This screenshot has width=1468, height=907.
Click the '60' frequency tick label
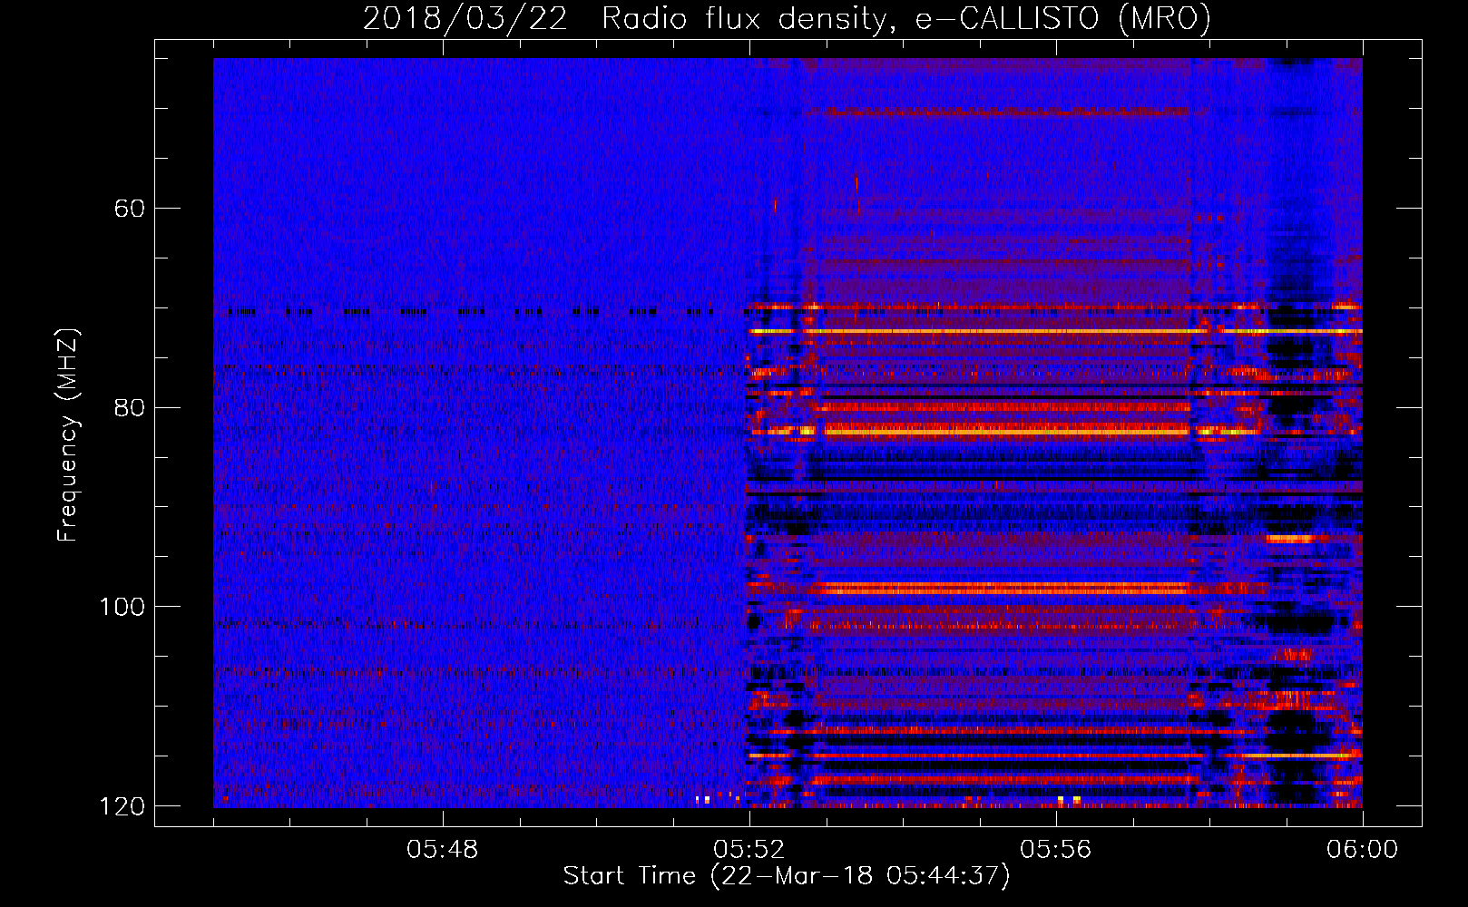130,209
